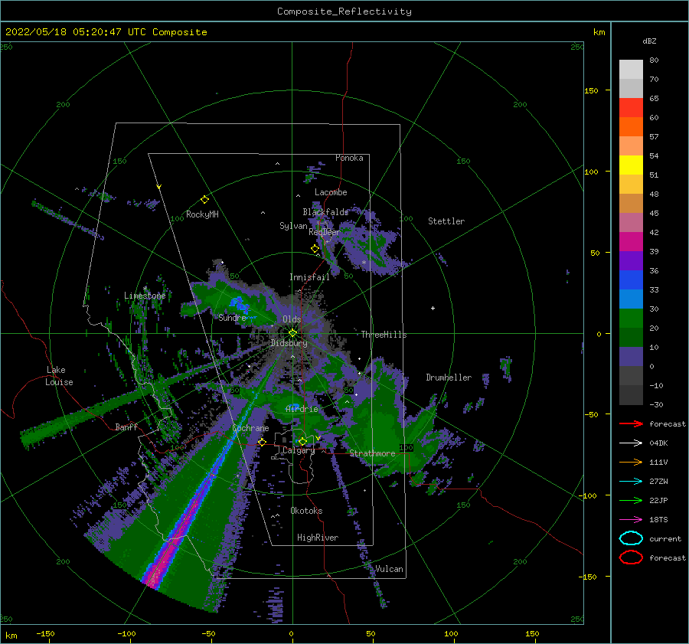Click the Stettler town label

click(446, 221)
